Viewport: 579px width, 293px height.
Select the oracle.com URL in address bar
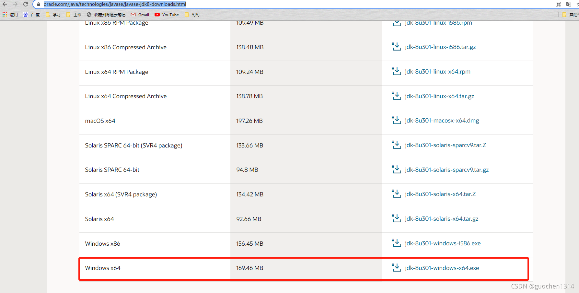(x=115, y=4)
